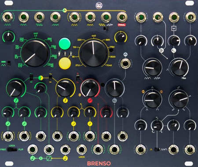Push the large green round button
Image resolution: width=198 pixels, height=167 pixels.
point(65,44)
